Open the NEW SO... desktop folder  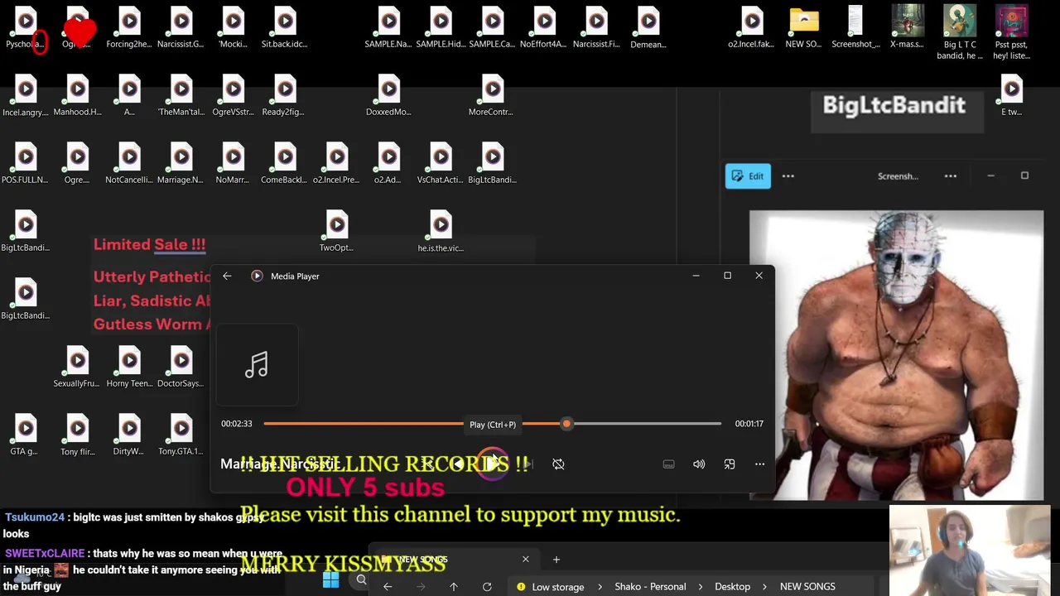click(803, 27)
